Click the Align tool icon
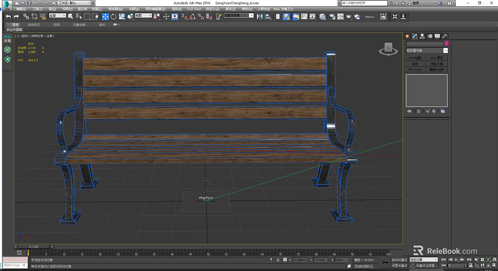The width and height of the screenshot is (498, 271). [268, 16]
